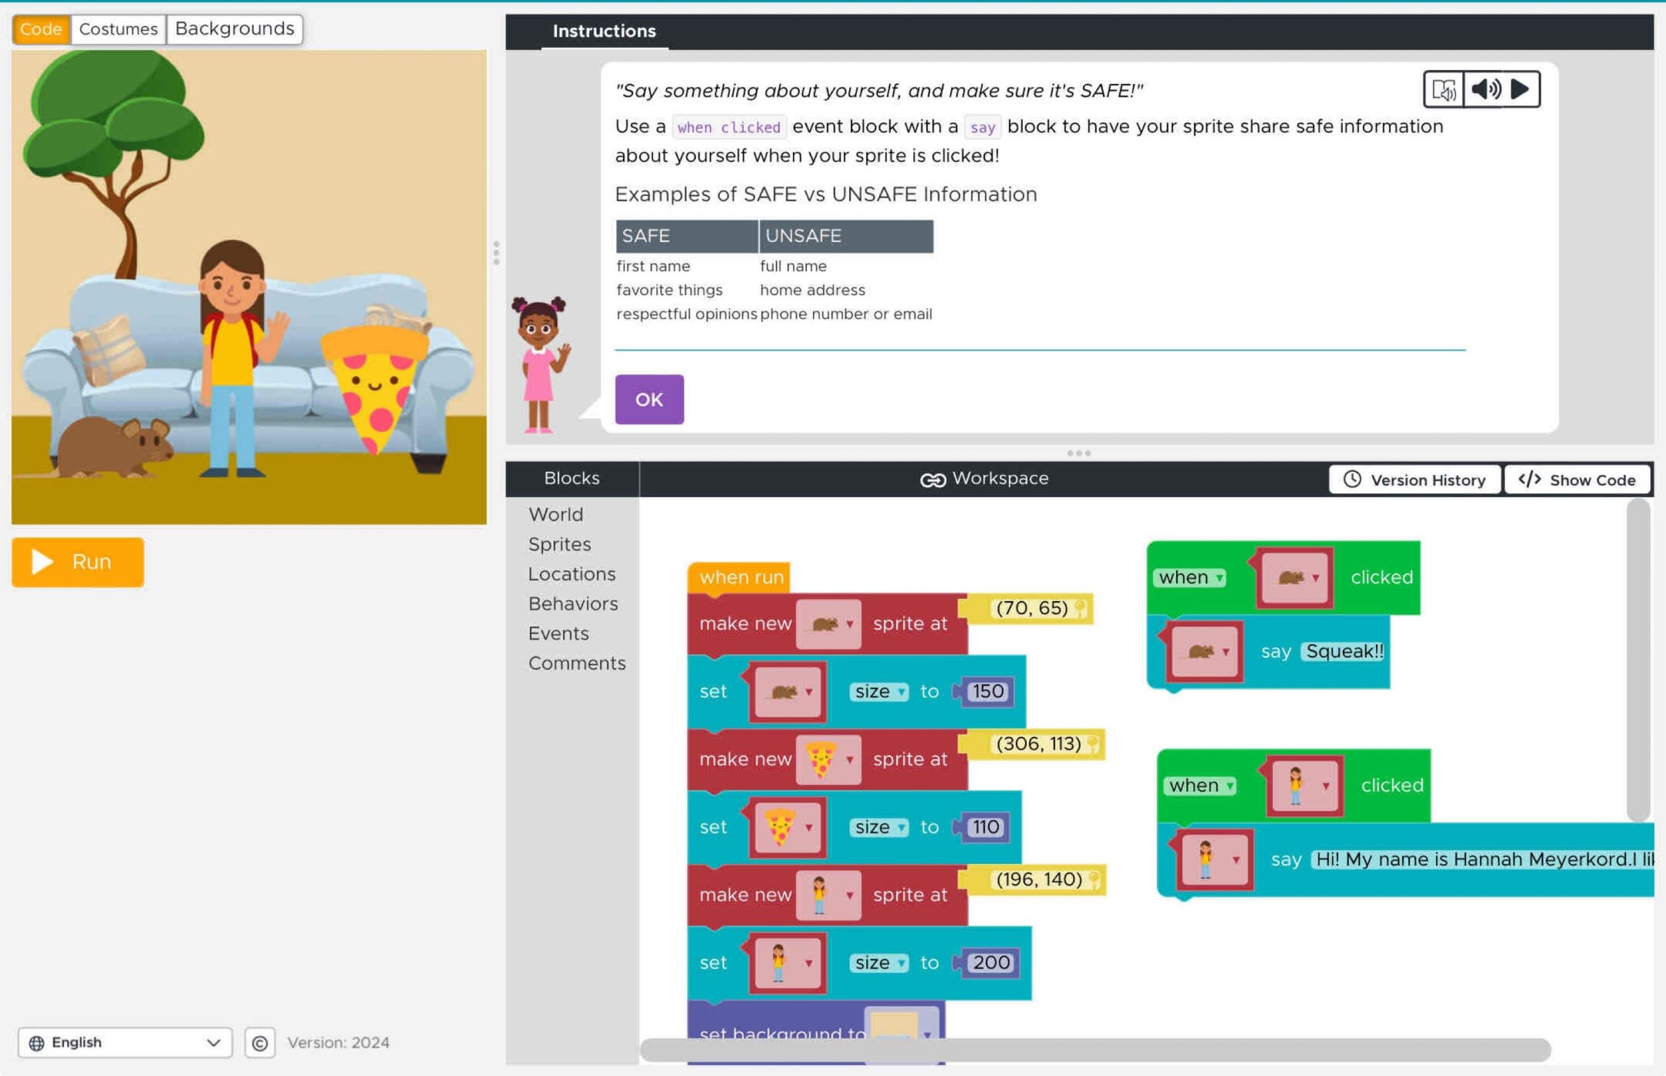Screen dimensions: 1666x1076
Task: Click the size value field showing 150
Action: (x=988, y=692)
